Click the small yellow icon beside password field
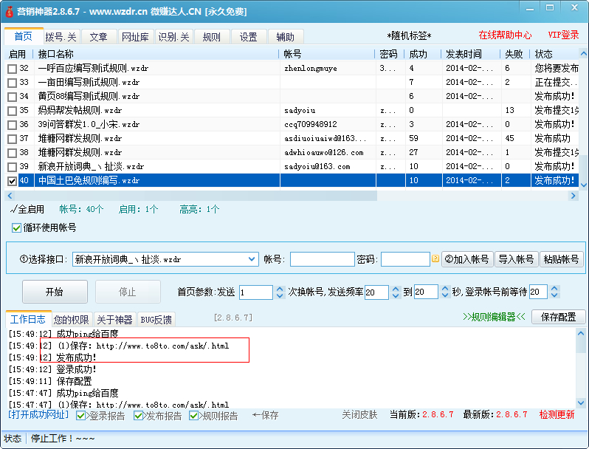 pos(435,259)
